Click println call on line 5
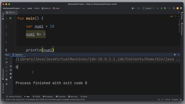The height and width of the screenshot is (104, 185). pyautogui.click(x=34, y=50)
